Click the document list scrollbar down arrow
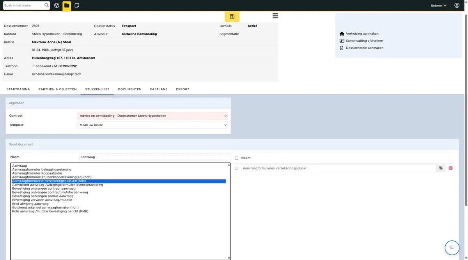This screenshot has width=468, height=260. click(229, 258)
